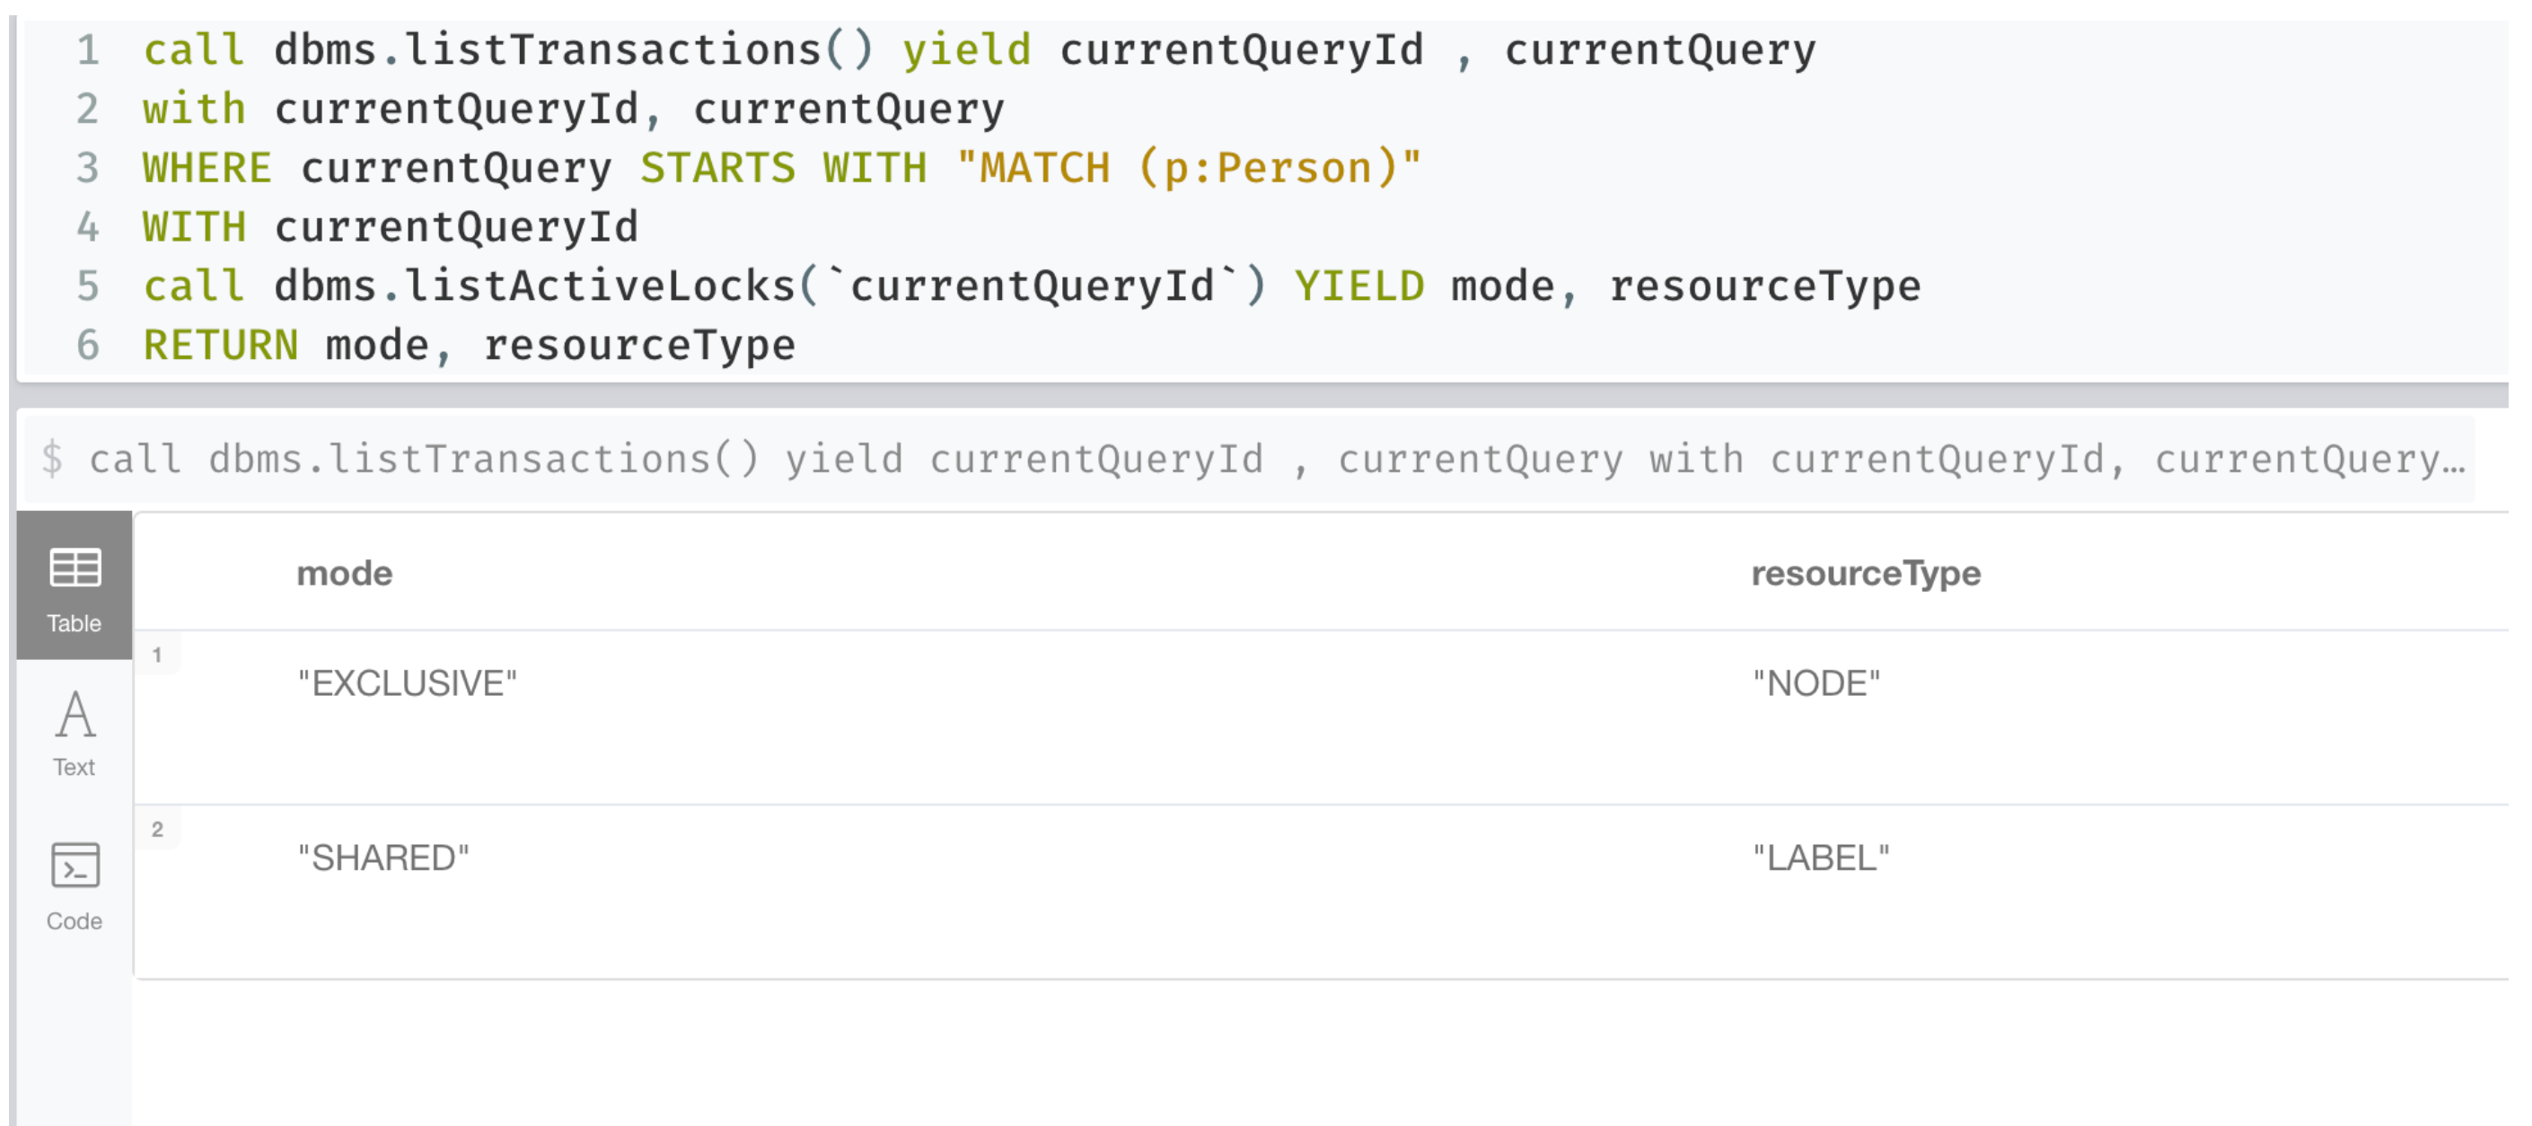Place cursor on line 3 WHERE clause
The image size is (2532, 1126).
tap(781, 167)
